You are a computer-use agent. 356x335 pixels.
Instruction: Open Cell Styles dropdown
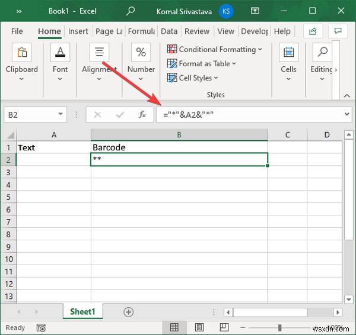(x=192, y=78)
